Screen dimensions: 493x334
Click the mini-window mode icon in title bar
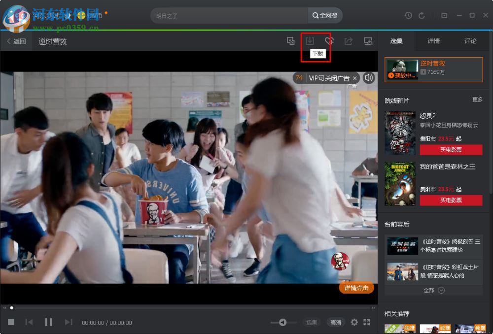point(444,16)
